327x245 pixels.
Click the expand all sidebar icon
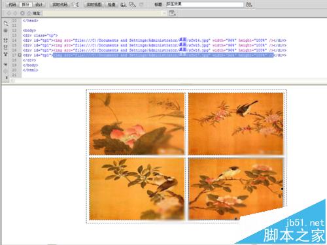click(6, 54)
